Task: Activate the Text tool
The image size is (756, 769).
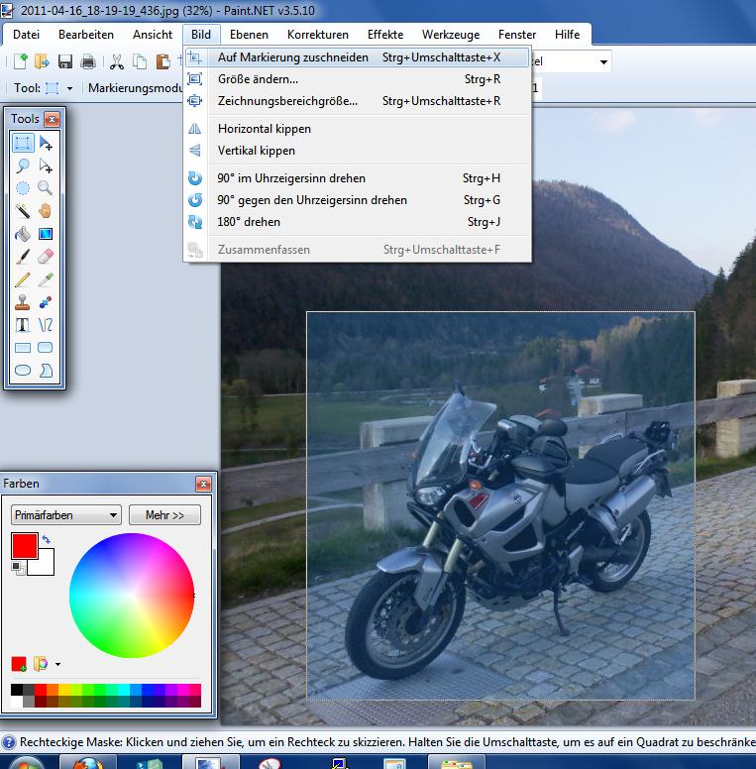Action: click(23, 325)
